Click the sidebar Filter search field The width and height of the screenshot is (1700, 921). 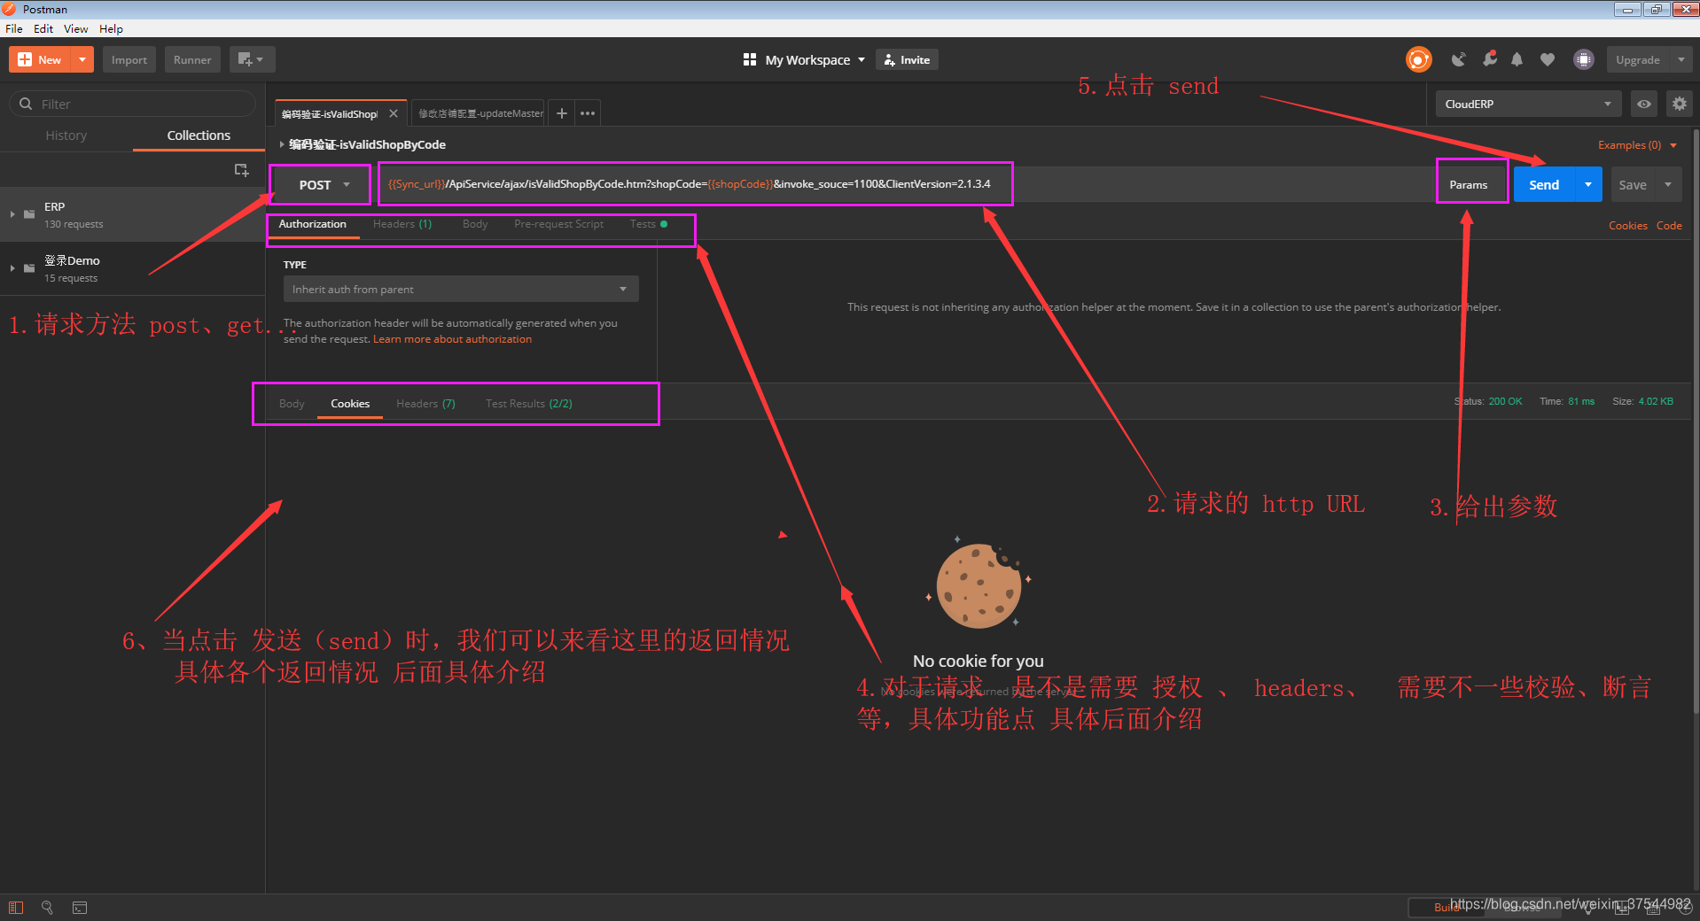click(133, 104)
